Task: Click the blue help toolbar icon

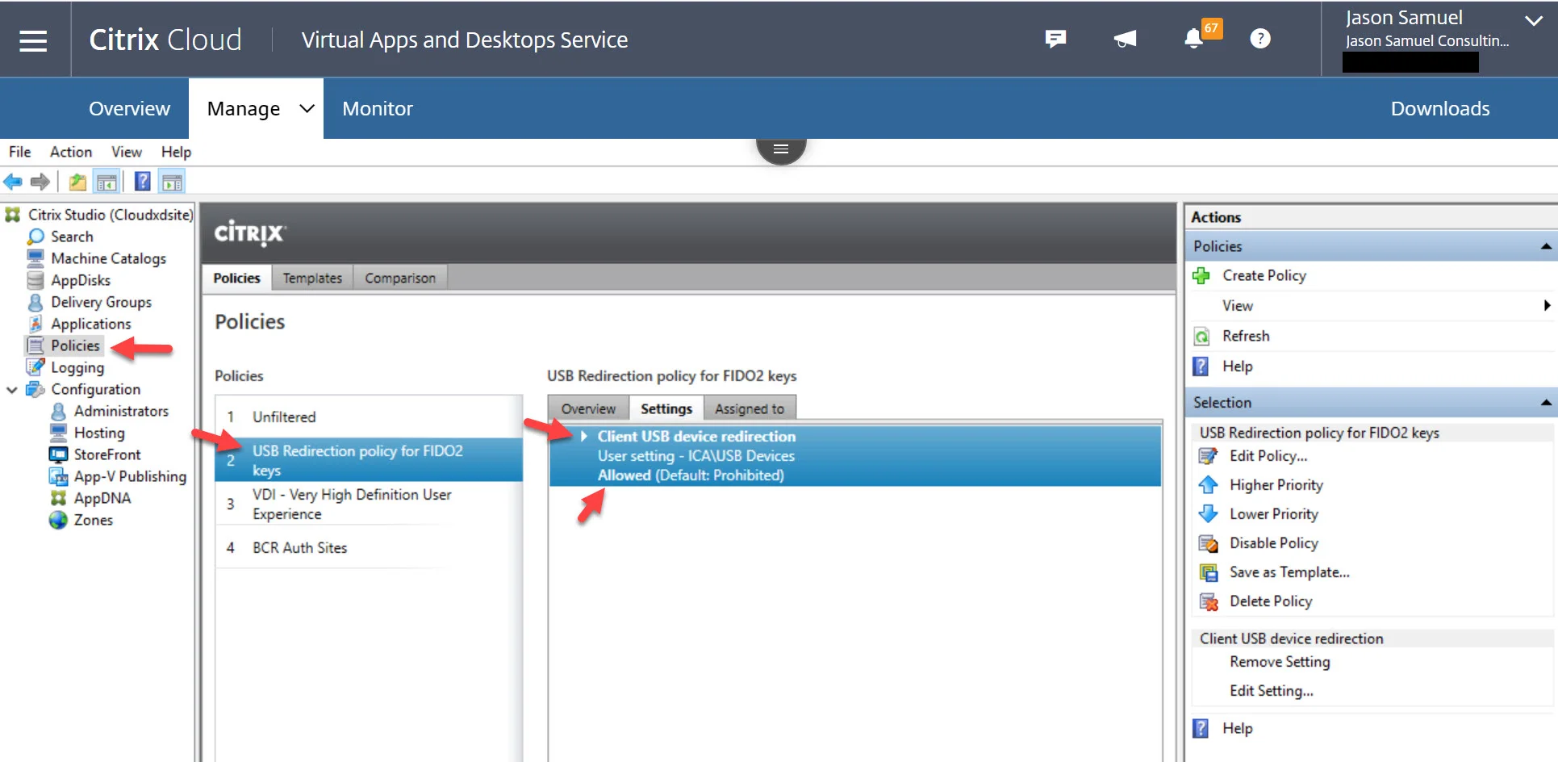Action: [x=142, y=182]
